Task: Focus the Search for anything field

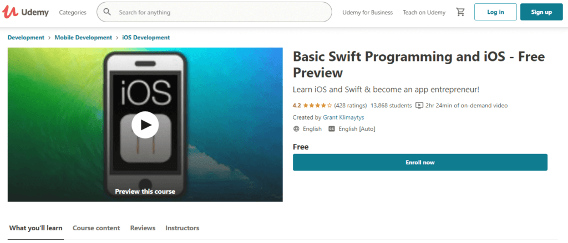Action: 214,12
